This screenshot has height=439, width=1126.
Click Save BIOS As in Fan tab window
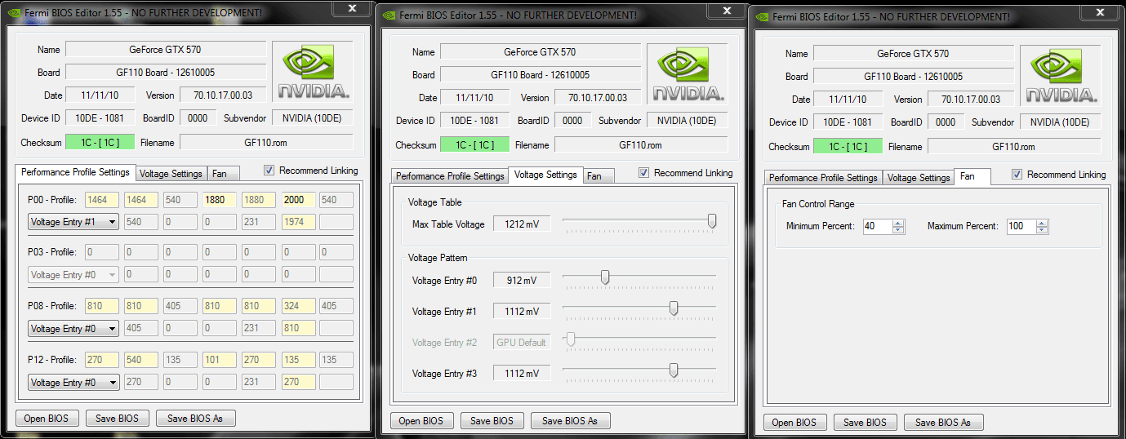point(943,422)
